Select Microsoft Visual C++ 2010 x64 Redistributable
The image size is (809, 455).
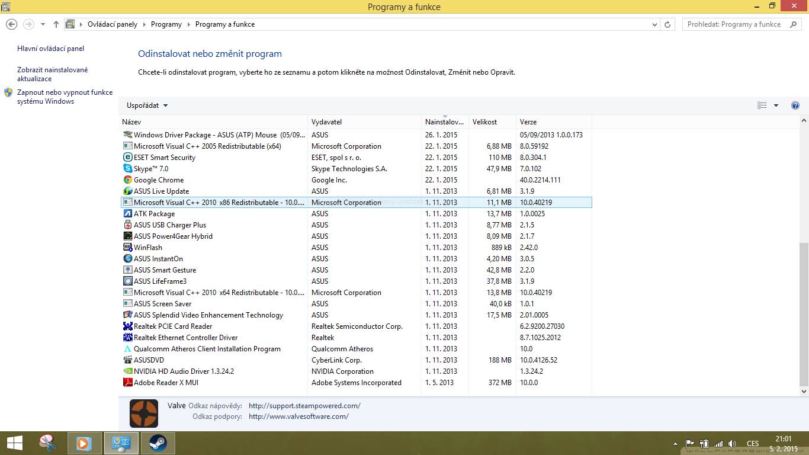click(357, 293)
